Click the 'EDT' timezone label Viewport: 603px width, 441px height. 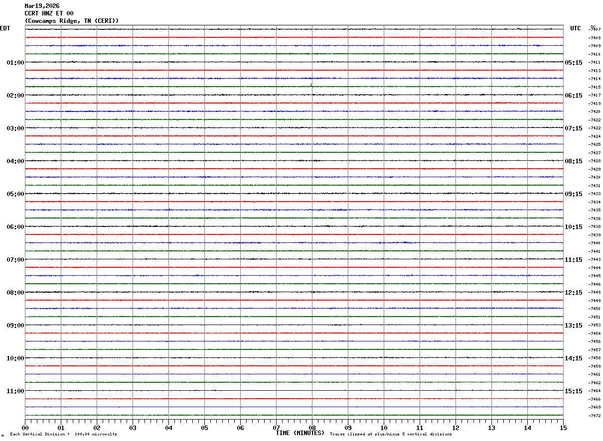tap(5, 28)
